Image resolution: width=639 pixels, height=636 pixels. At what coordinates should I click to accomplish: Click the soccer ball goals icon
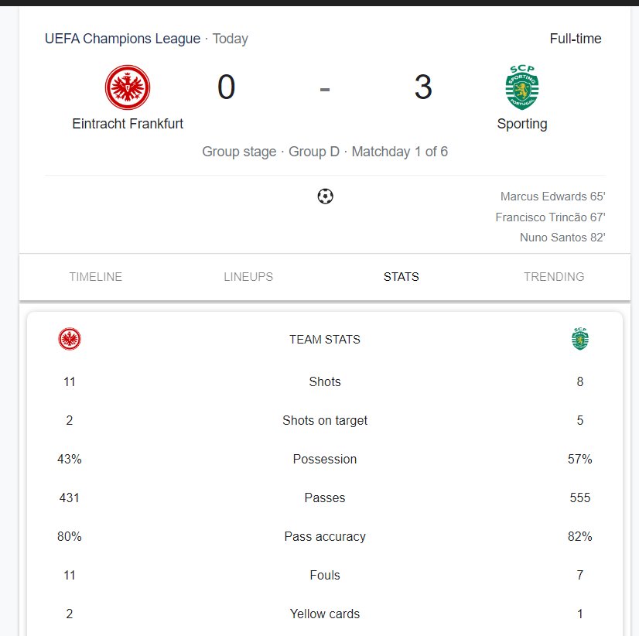point(325,196)
